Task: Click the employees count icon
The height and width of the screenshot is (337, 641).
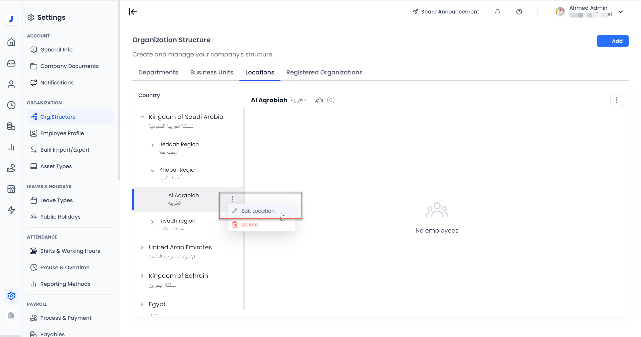Action: tap(319, 100)
